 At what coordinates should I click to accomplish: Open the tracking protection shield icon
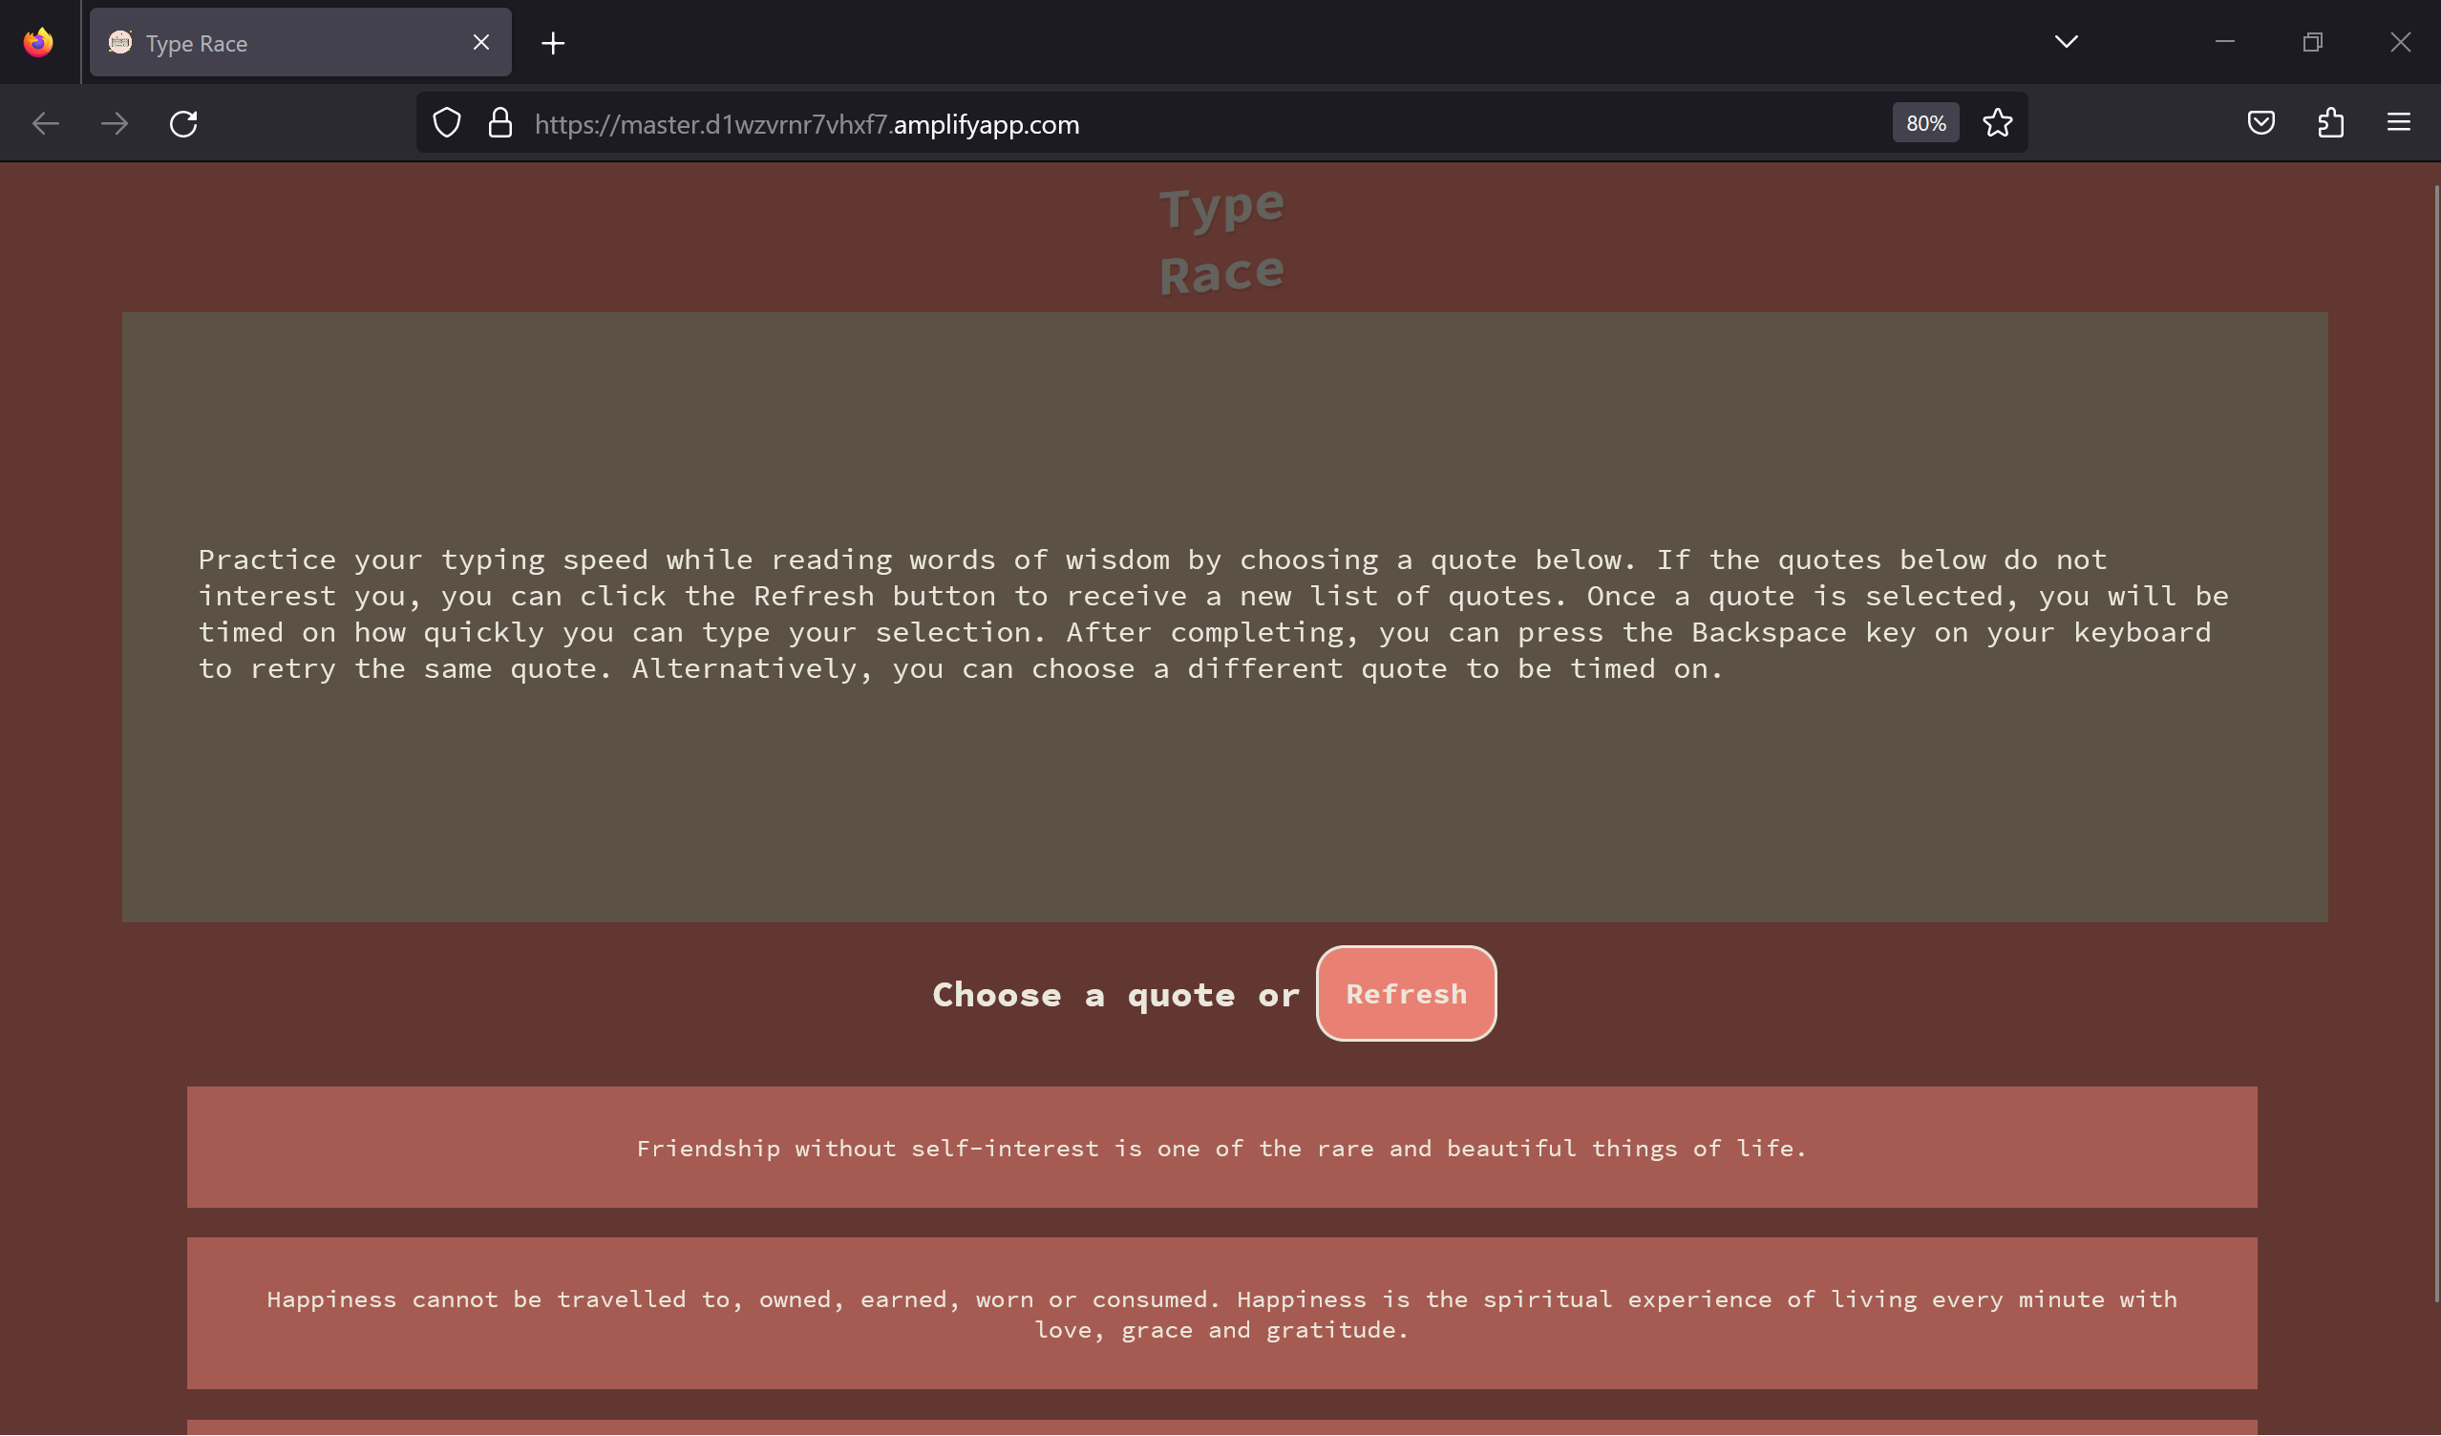(447, 124)
